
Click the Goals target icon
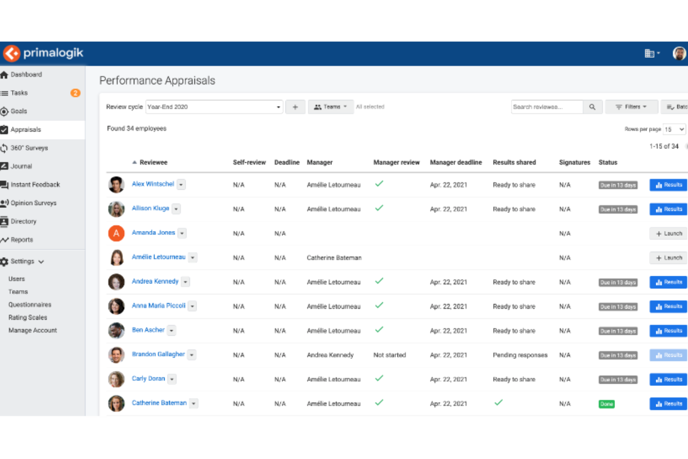5,112
